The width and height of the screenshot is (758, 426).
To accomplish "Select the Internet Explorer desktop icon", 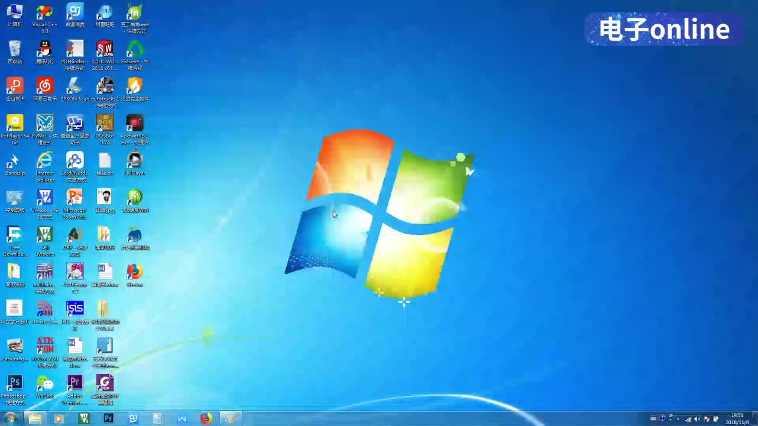I will point(44,167).
